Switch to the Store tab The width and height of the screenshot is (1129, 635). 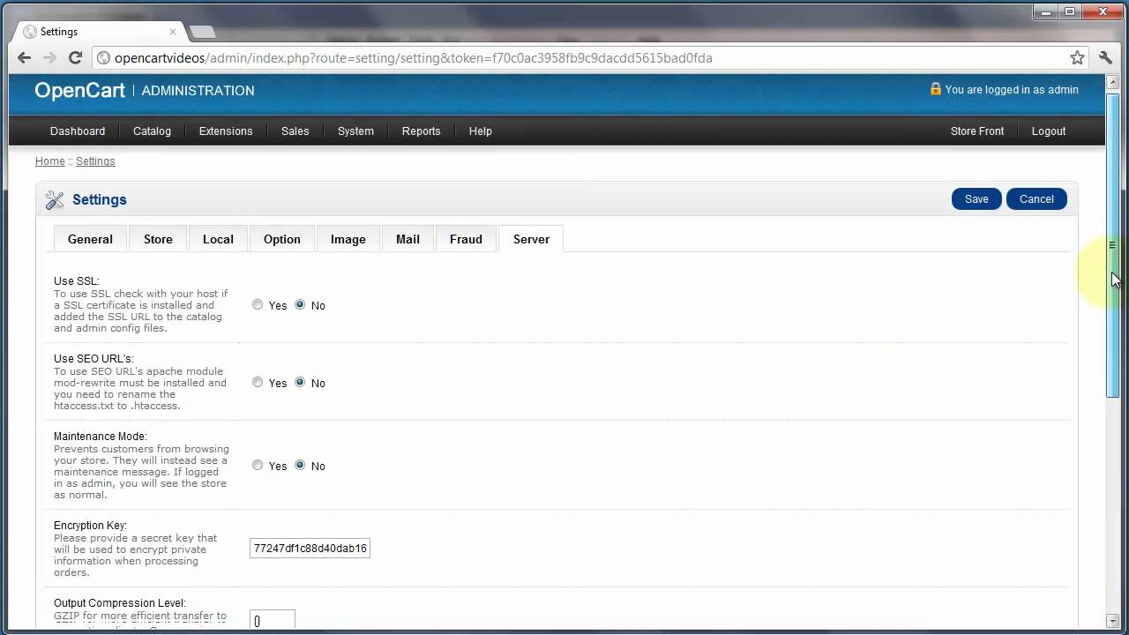158,239
